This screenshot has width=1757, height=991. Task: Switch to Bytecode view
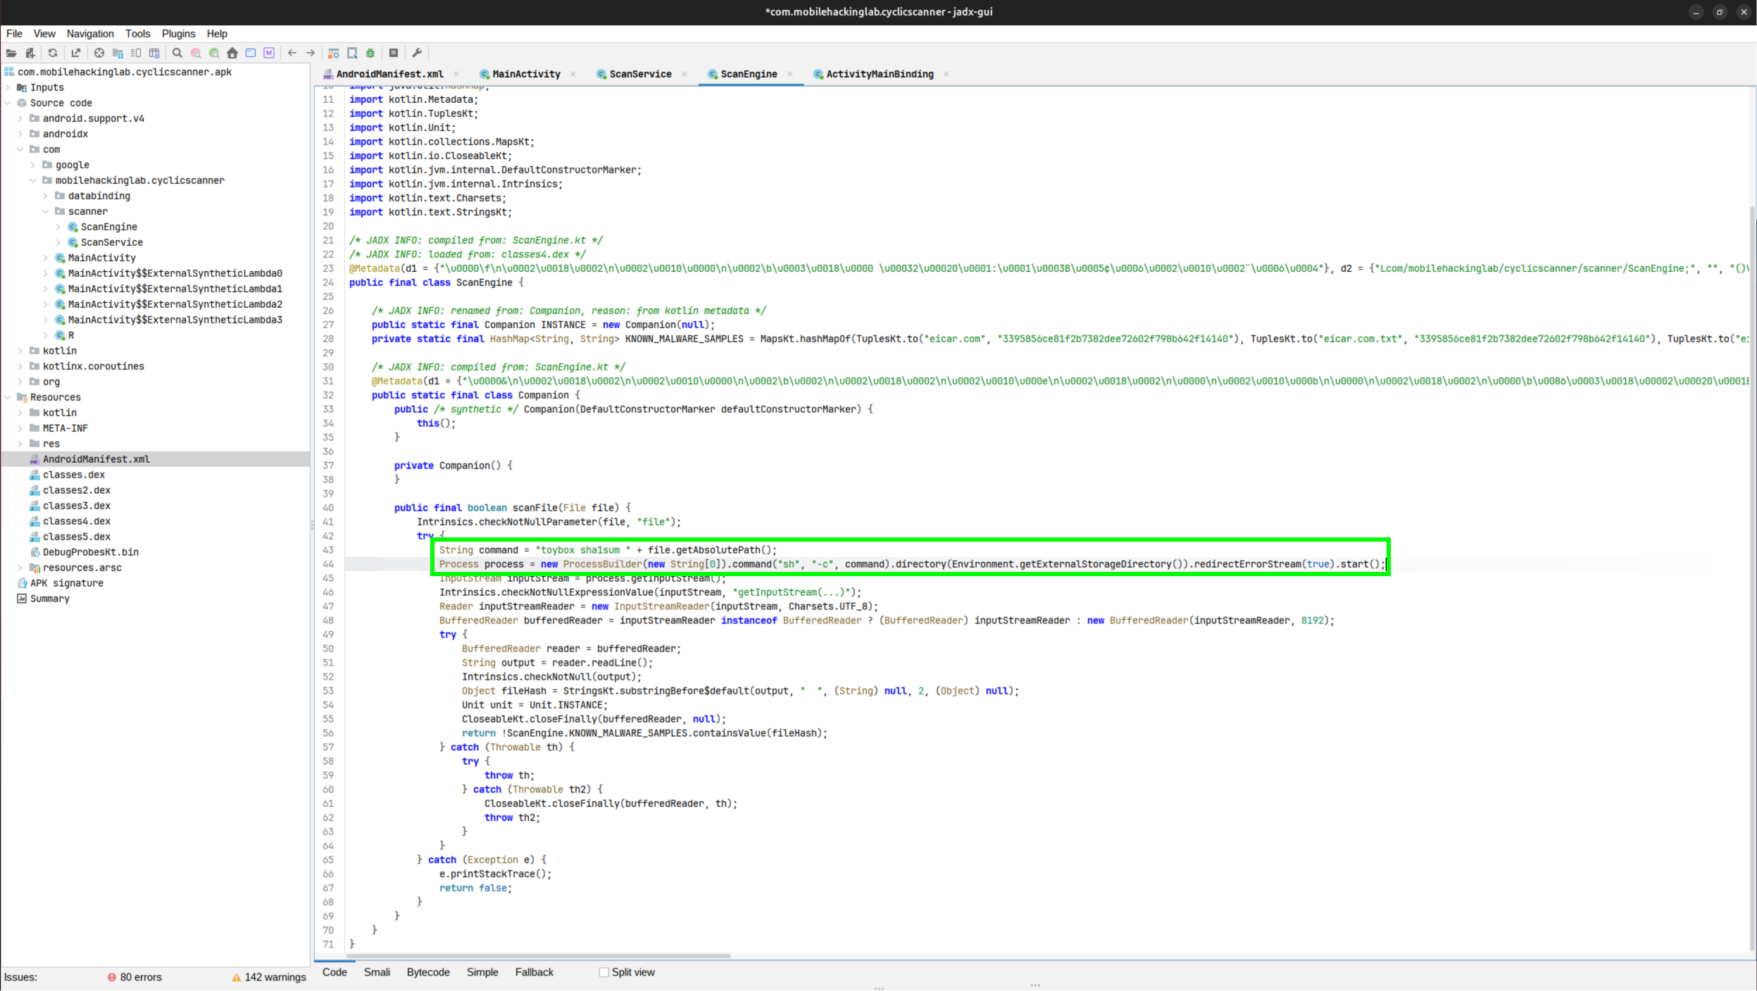tap(428, 972)
